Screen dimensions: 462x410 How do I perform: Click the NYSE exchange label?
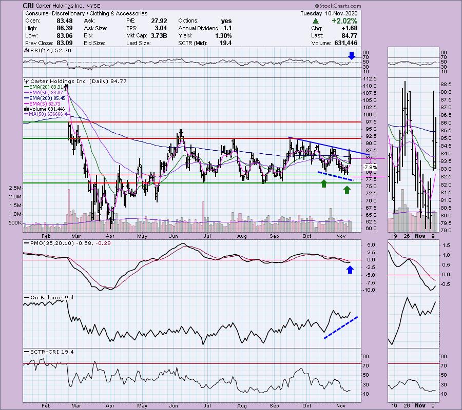pos(93,6)
